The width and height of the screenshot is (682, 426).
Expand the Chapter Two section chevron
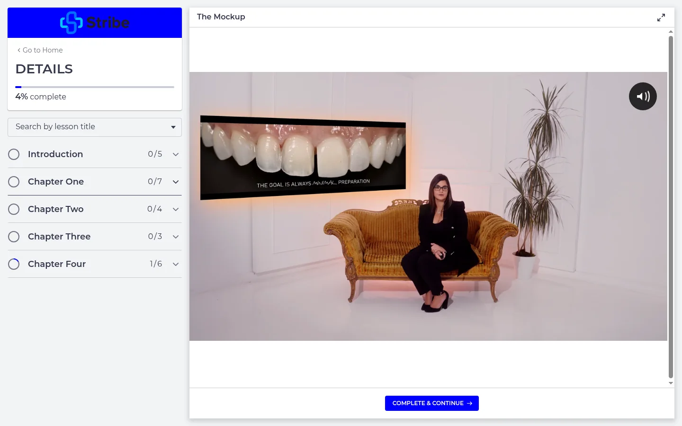click(176, 209)
